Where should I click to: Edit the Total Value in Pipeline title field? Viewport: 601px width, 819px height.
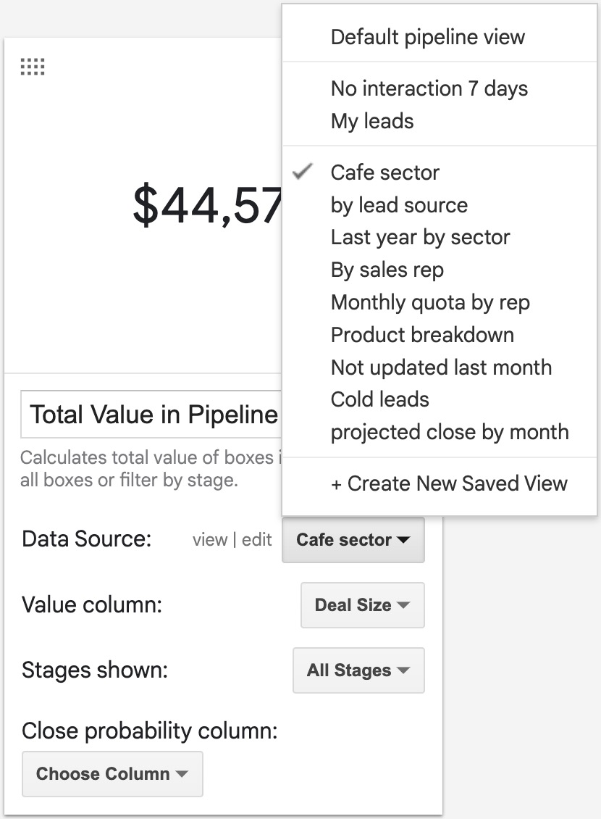click(x=152, y=414)
